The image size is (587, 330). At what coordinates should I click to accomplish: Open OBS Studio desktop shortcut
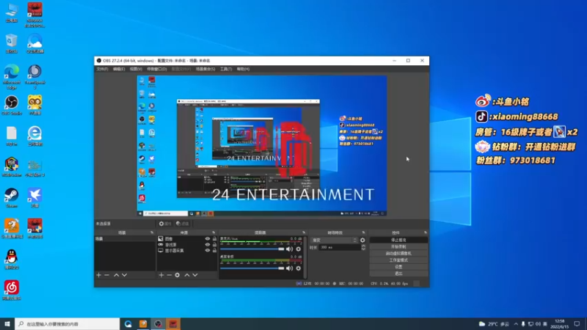pos(12,105)
